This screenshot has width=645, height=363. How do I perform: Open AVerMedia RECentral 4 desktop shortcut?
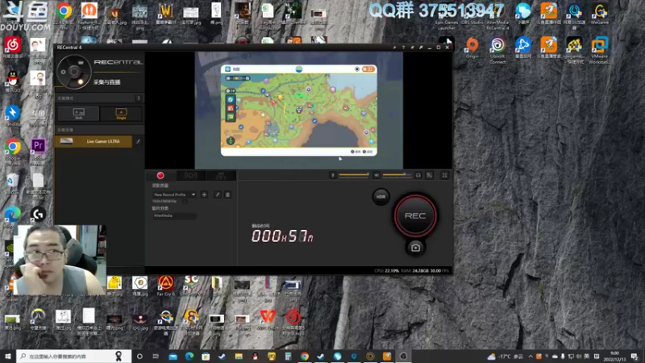[497, 16]
